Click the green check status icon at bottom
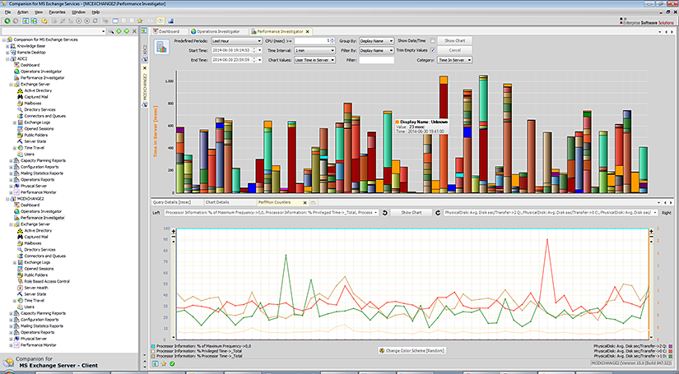The width and height of the screenshot is (679, 374). [x=172, y=363]
